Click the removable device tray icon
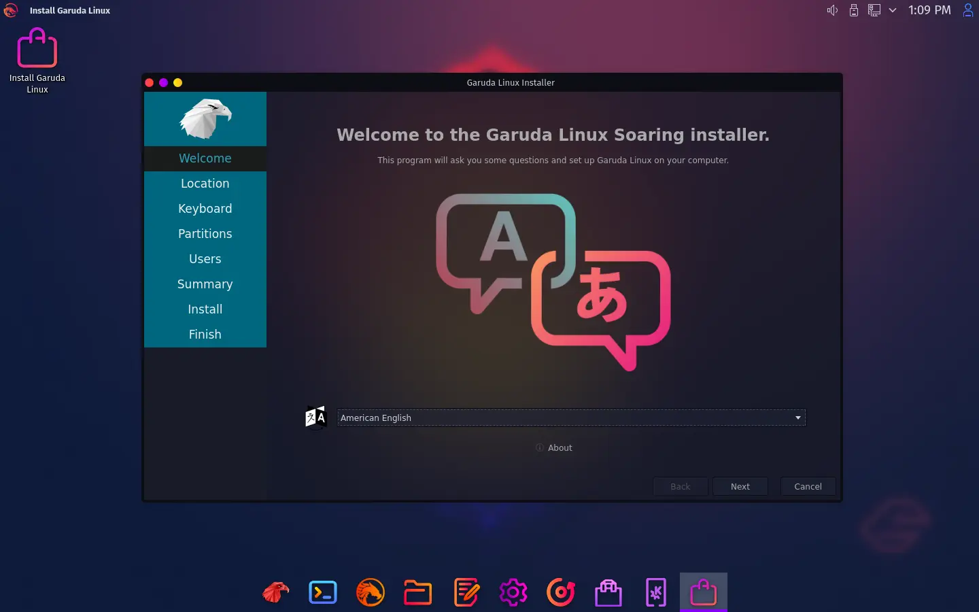This screenshot has width=979, height=612. pos(854,10)
